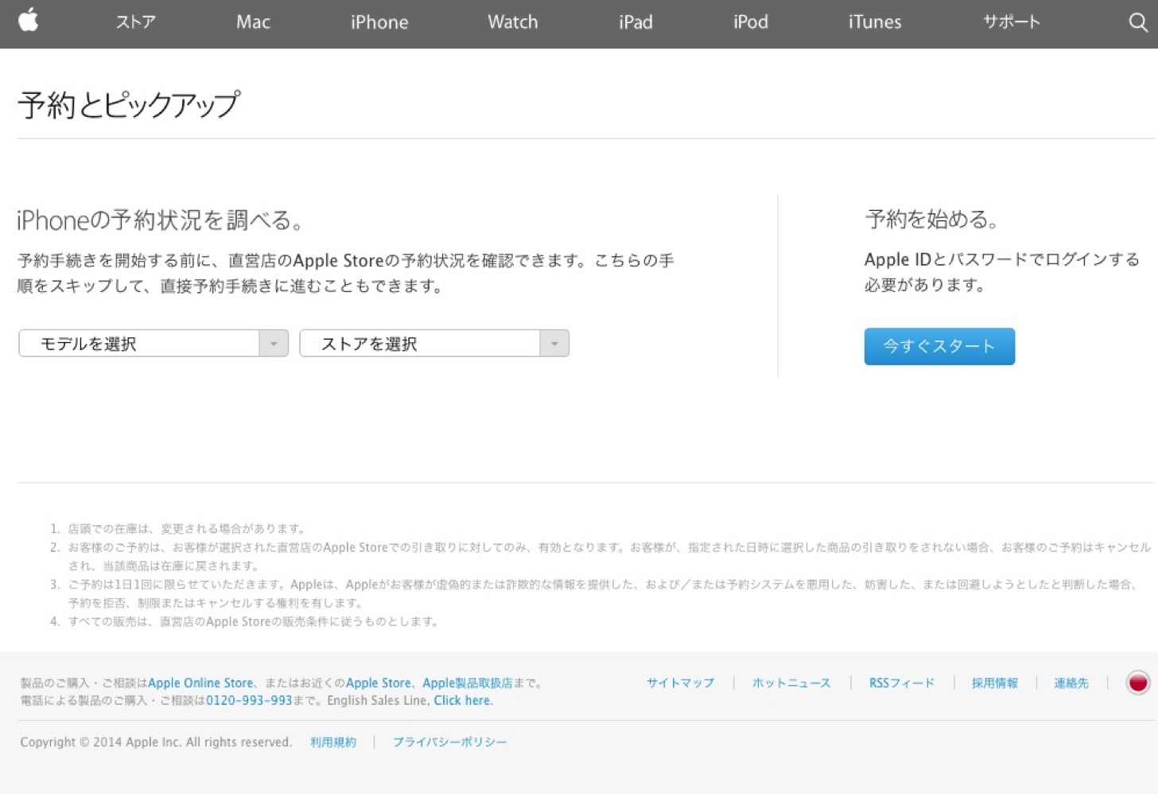The width and height of the screenshot is (1158, 794).
Task: Open the search magnifier icon
Action: click(1138, 22)
